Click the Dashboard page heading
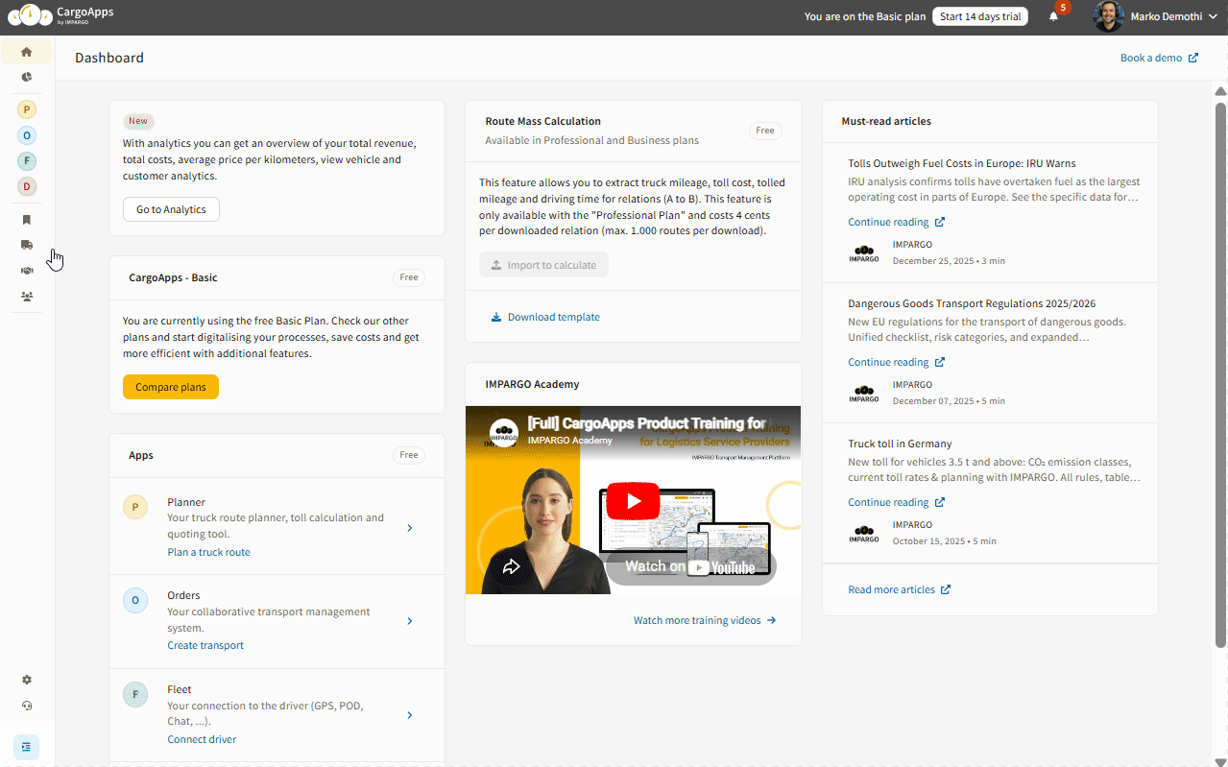This screenshot has width=1228, height=767. 109,58
